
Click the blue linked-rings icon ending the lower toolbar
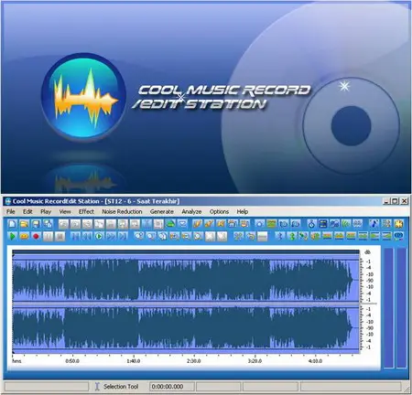[398, 236]
